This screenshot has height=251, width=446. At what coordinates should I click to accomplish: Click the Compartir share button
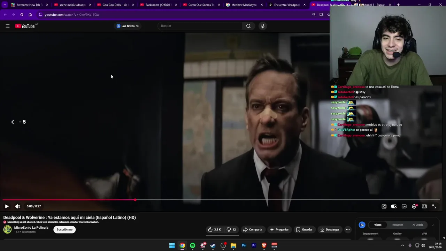pyautogui.click(x=253, y=229)
